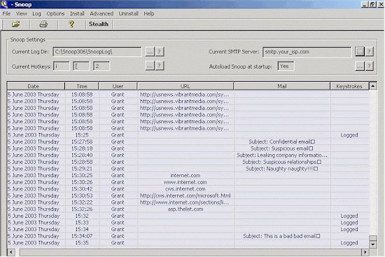Select the 'asp.thelist.com' URL entry
This screenshot has height=257, width=385.
pyautogui.click(x=185, y=209)
